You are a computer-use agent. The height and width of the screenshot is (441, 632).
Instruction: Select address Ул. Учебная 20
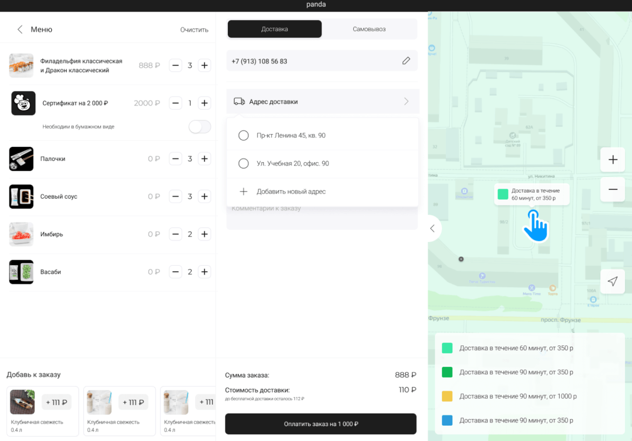click(243, 163)
